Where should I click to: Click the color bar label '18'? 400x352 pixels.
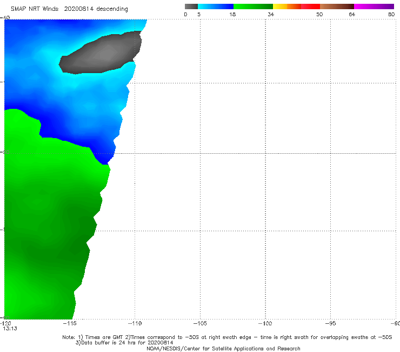pos(232,14)
